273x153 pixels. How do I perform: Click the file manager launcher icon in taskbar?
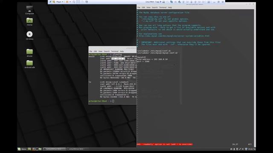[x=40, y=149]
